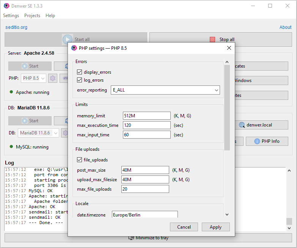Click the Log panel scroll down arrow
Viewport: 297px width, 248px height.
pyautogui.click(x=289, y=228)
